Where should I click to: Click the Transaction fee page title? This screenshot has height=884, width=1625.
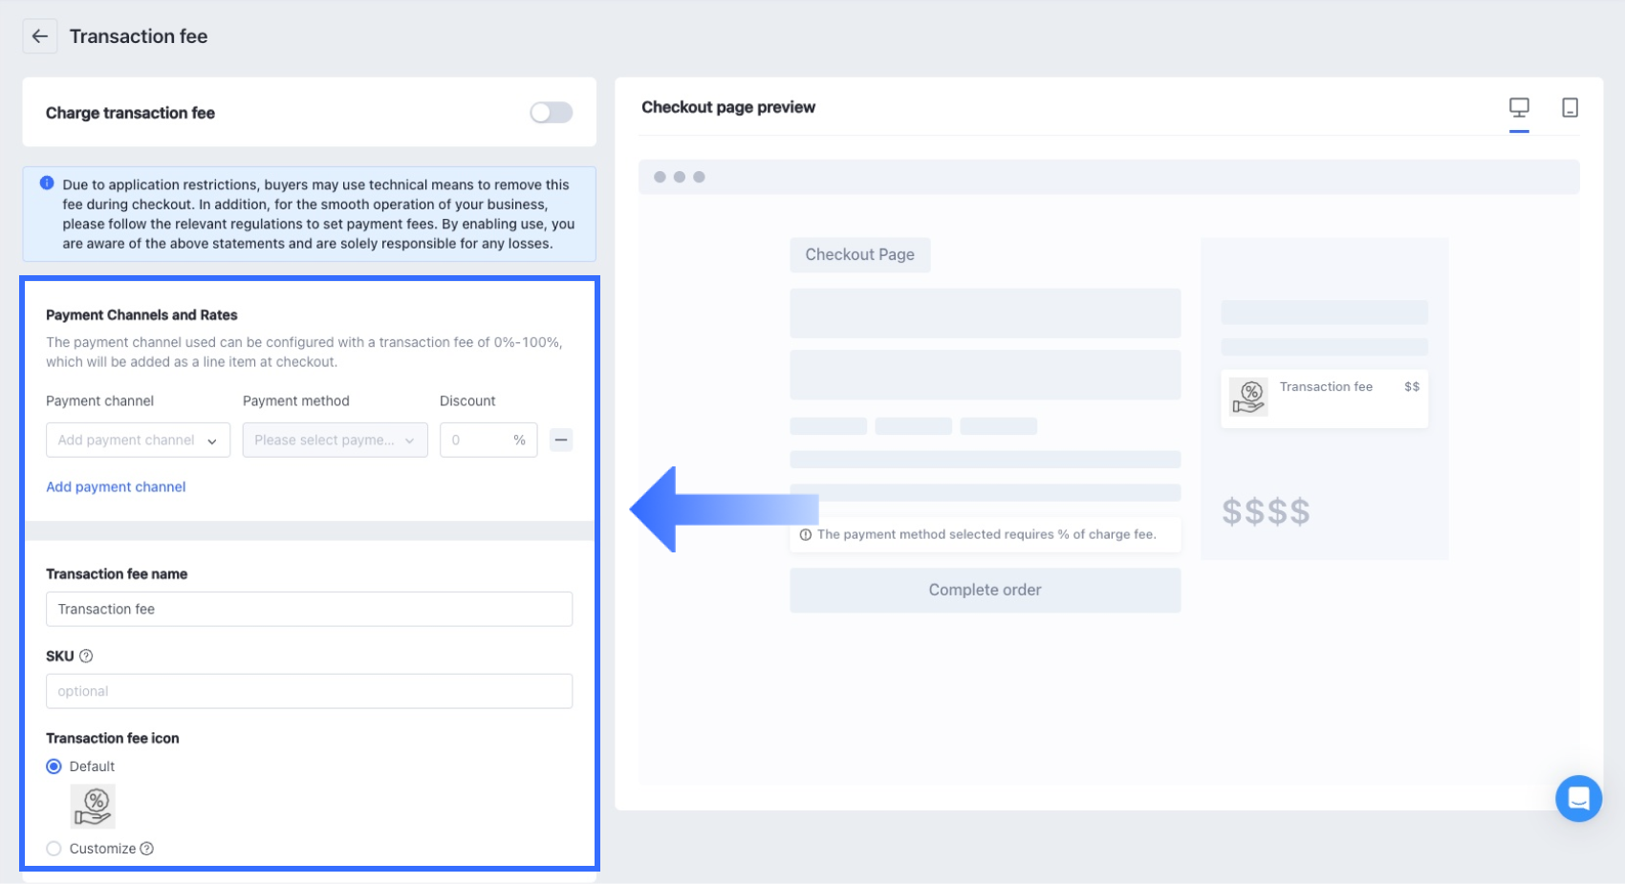(x=139, y=36)
